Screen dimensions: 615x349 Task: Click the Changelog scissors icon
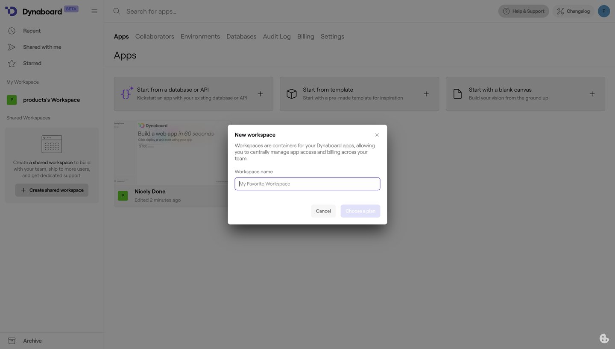click(561, 11)
